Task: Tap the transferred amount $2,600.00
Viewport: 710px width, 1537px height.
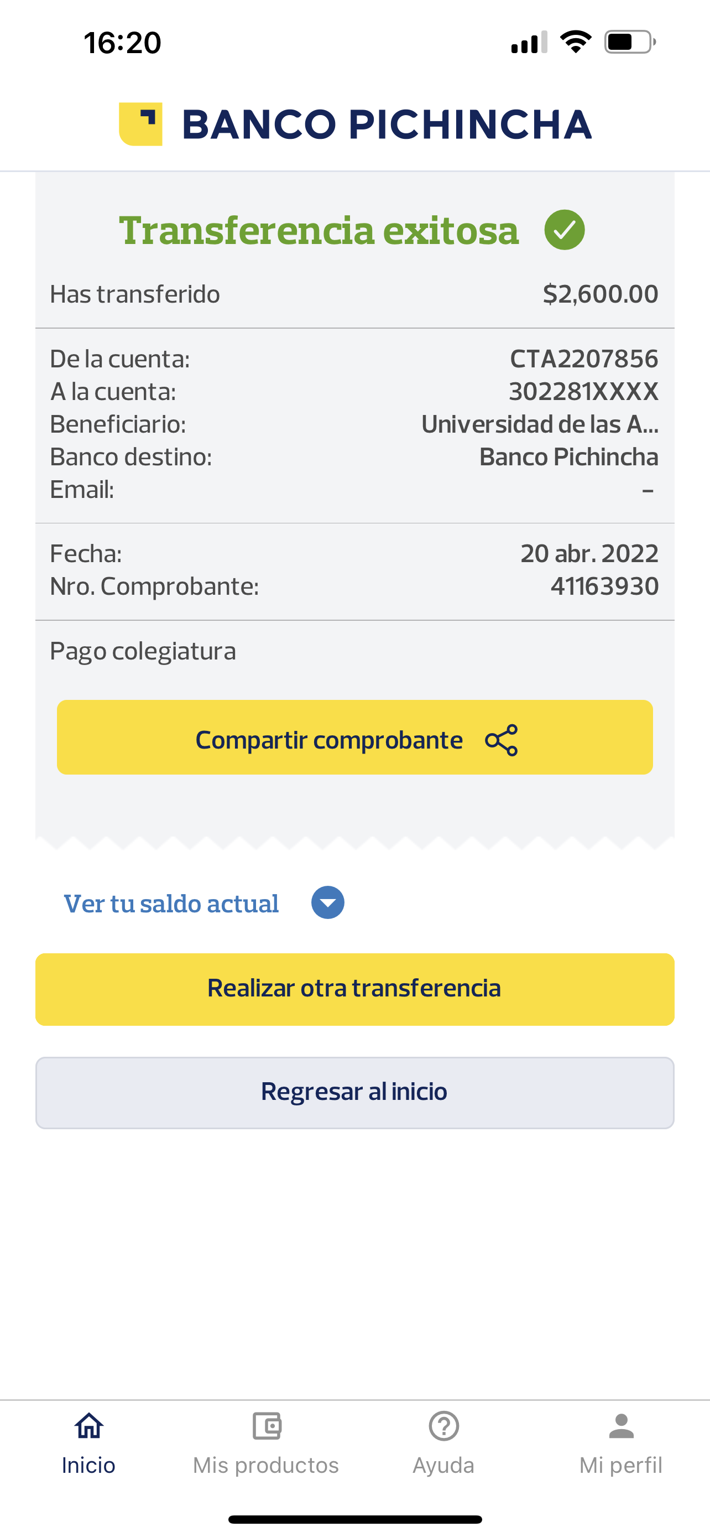Action: coord(601,294)
